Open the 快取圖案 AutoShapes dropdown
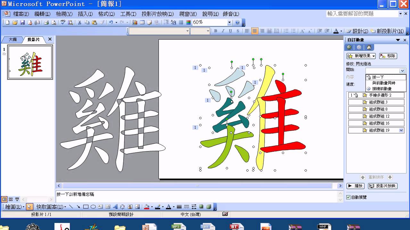This screenshot has width=410, height=230. (x=51, y=207)
